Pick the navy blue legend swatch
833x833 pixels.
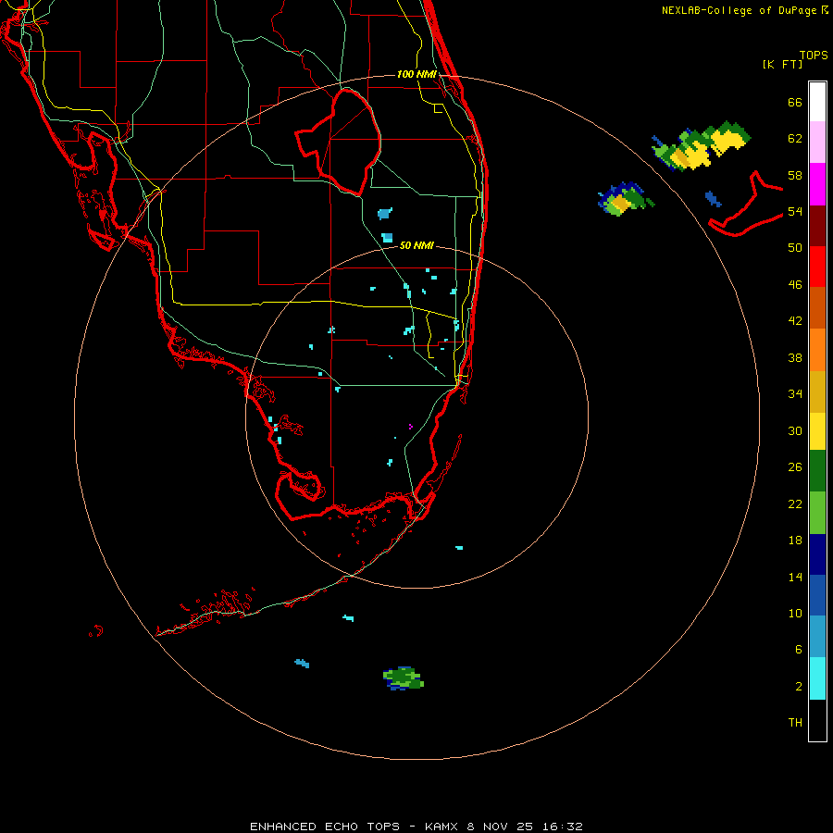[x=817, y=554]
